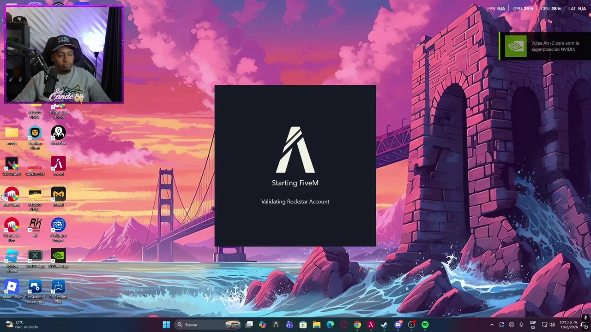Viewport: 591px width, 332px height.
Task: Open Spotify from the taskbar
Action: coord(425,325)
